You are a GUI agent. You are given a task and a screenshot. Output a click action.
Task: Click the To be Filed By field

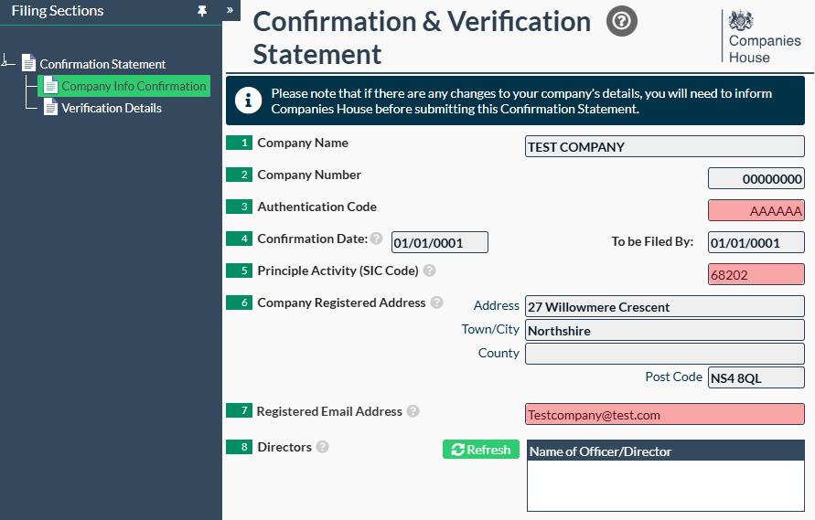(756, 242)
